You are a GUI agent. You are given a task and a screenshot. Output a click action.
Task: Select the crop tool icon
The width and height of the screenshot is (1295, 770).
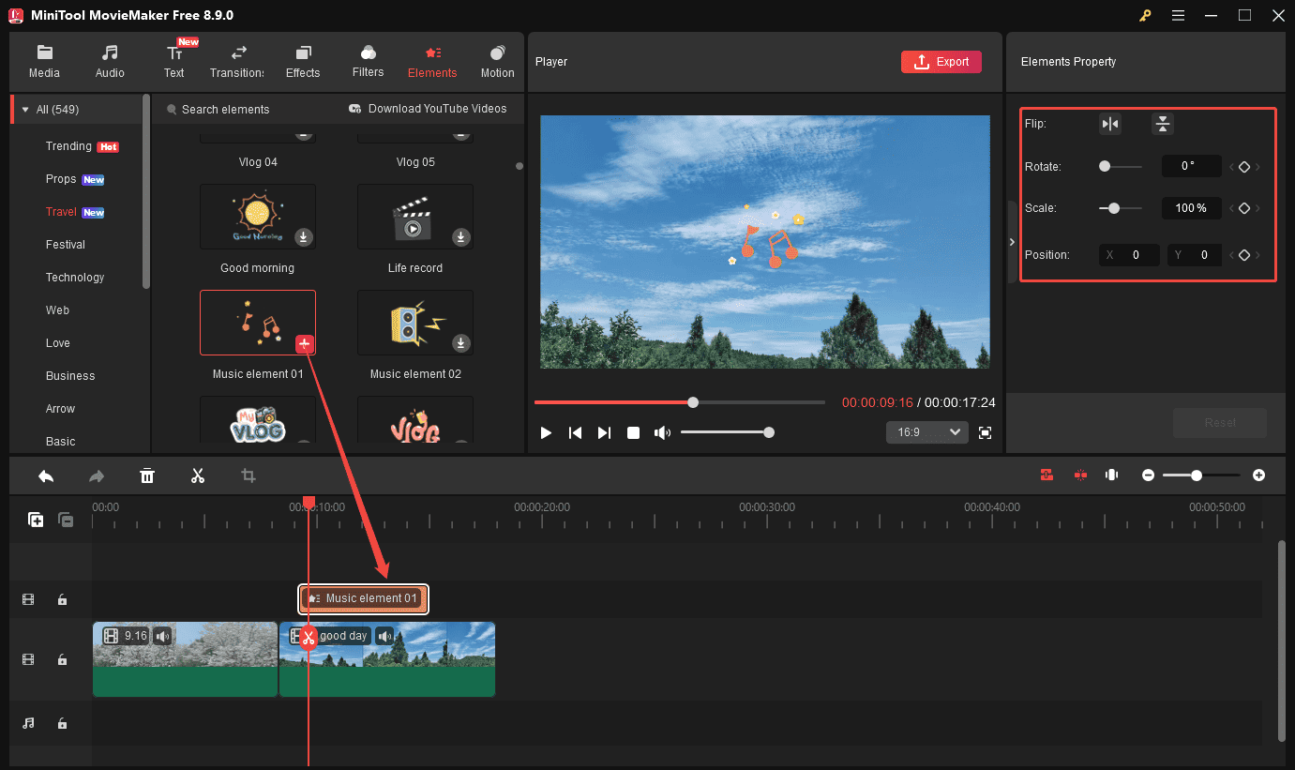pyautogui.click(x=248, y=476)
